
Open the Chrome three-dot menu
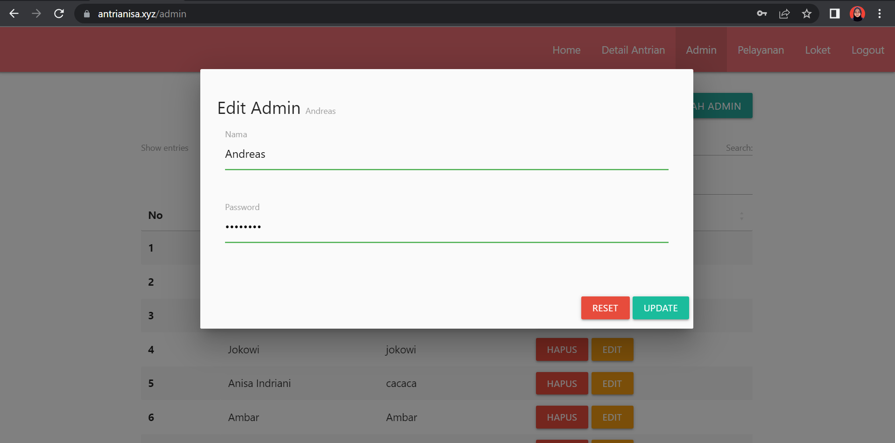[x=880, y=14]
